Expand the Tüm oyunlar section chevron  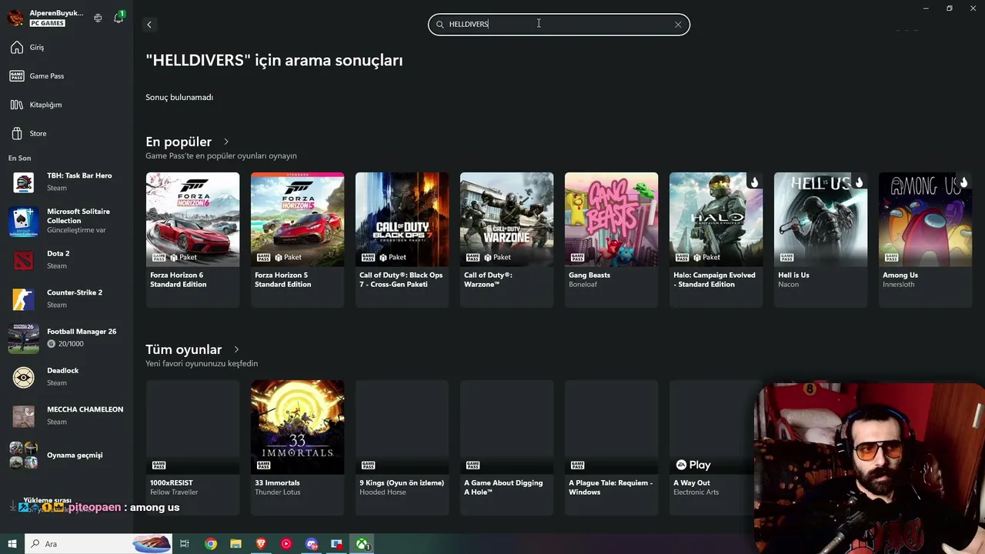[236, 349]
